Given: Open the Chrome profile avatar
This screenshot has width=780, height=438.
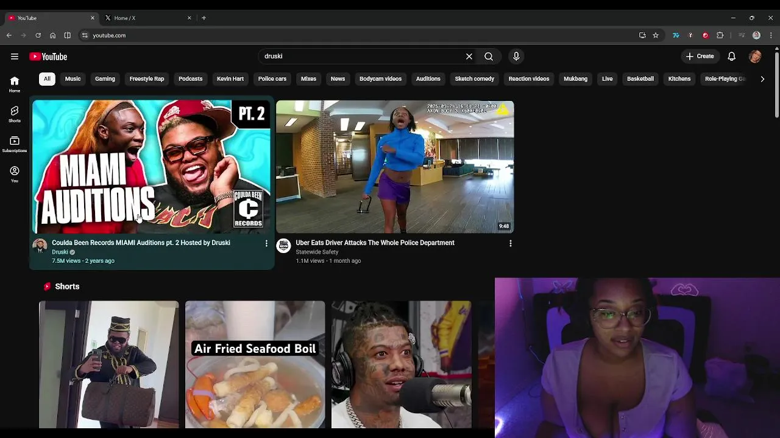Looking at the screenshot, I should pyautogui.click(x=756, y=35).
